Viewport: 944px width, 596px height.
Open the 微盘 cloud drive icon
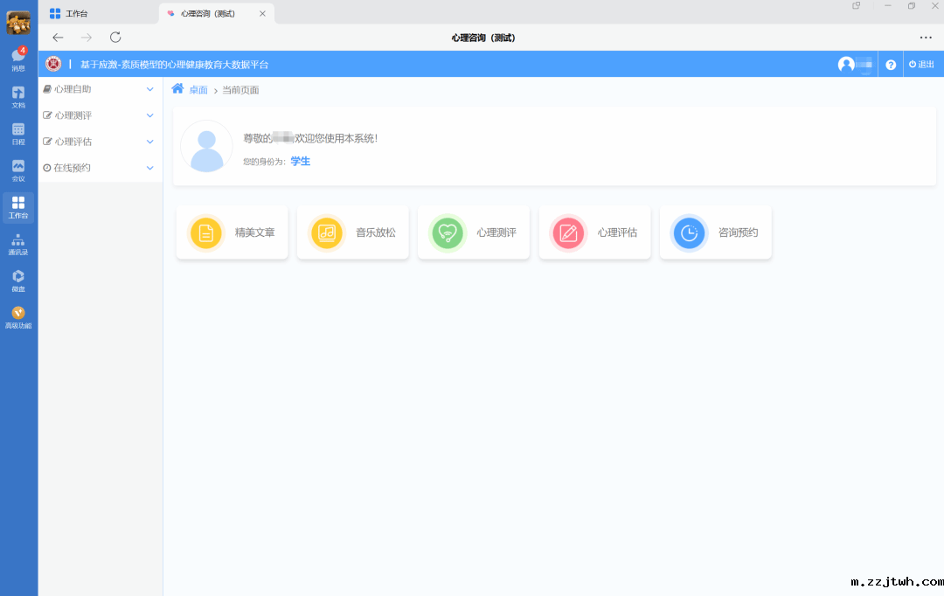(x=18, y=280)
